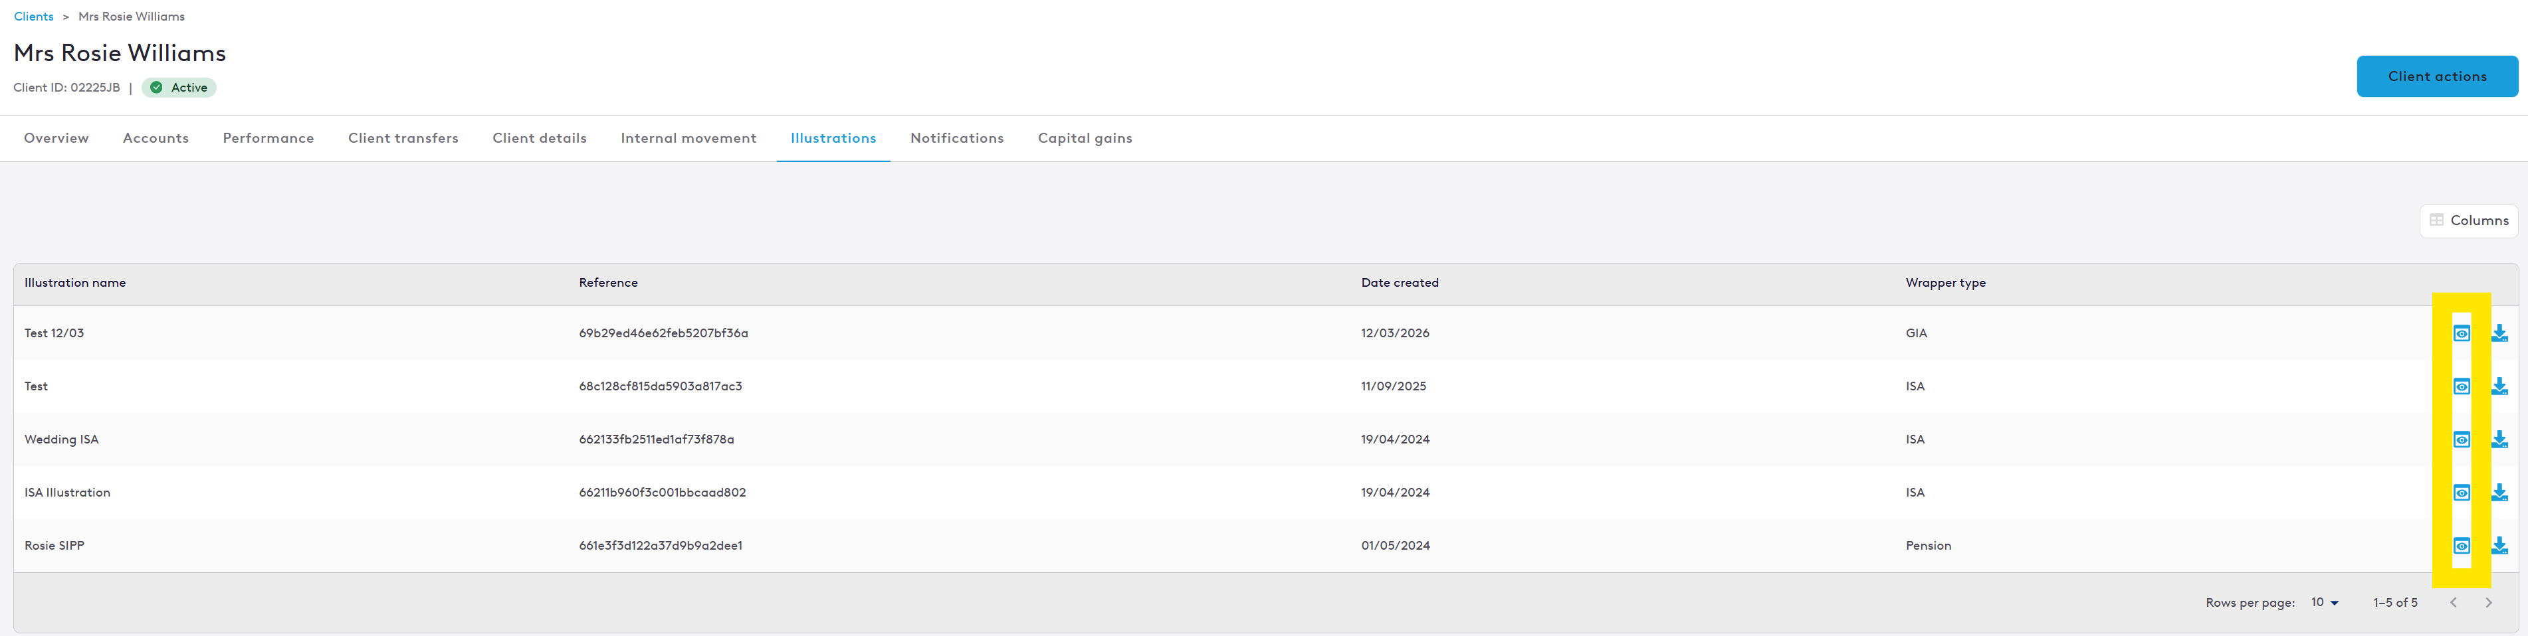Download the ISA Illustration file
The image size is (2528, 636).
pos(2499,492)
